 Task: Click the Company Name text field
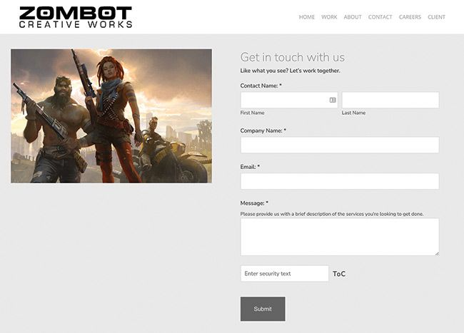340,145
